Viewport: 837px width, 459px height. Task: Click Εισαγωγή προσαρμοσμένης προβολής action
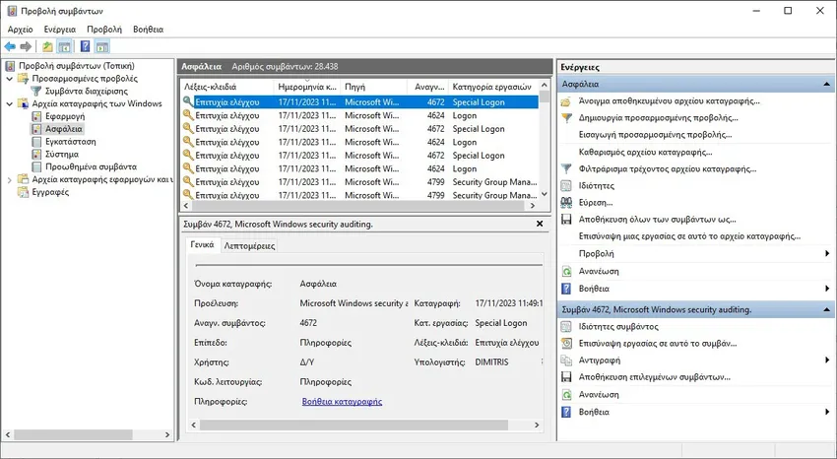click(x=655, y=135)
